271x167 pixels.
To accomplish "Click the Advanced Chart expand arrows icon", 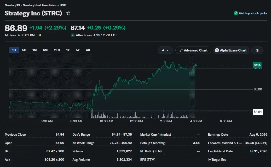I will point(181,50).
